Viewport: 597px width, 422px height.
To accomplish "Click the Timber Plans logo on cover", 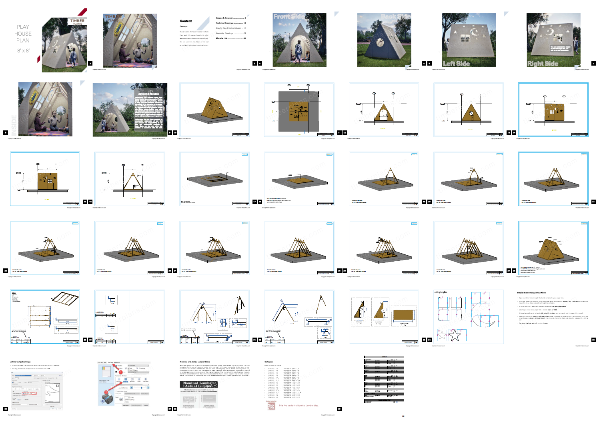I will click(77, 21).
